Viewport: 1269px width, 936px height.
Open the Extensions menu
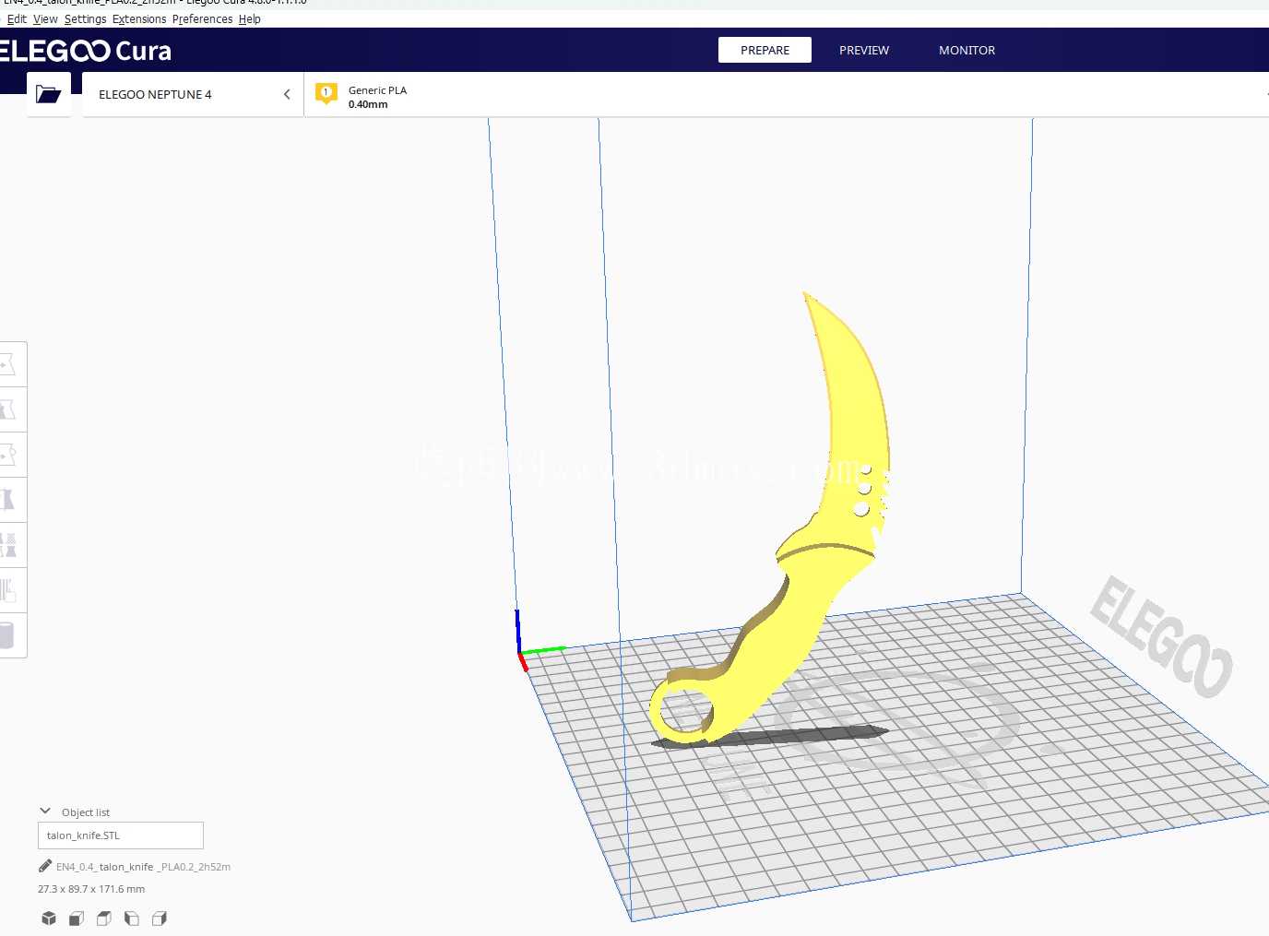pos(139,18)
